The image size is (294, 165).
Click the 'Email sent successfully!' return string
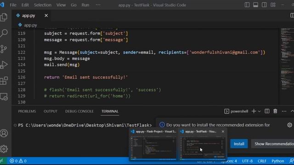point(95,77)
